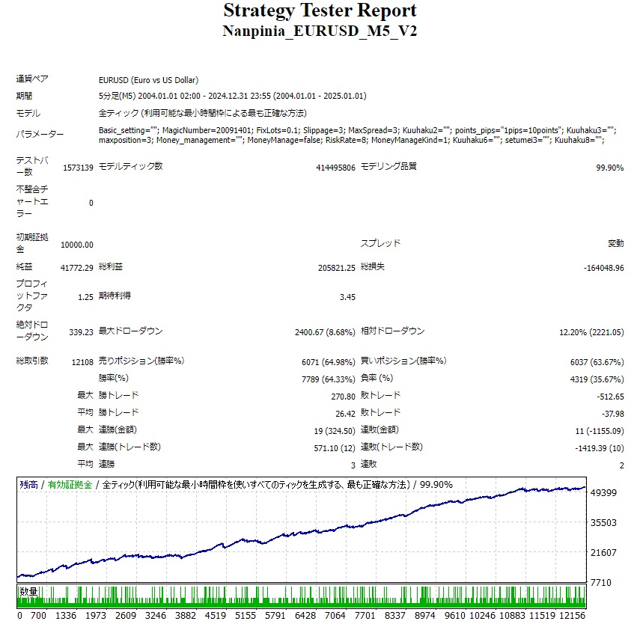Click long positions value 6037 (63.67%)
The height and width of the screenshot is (627, 637).
tap(597, 362)
